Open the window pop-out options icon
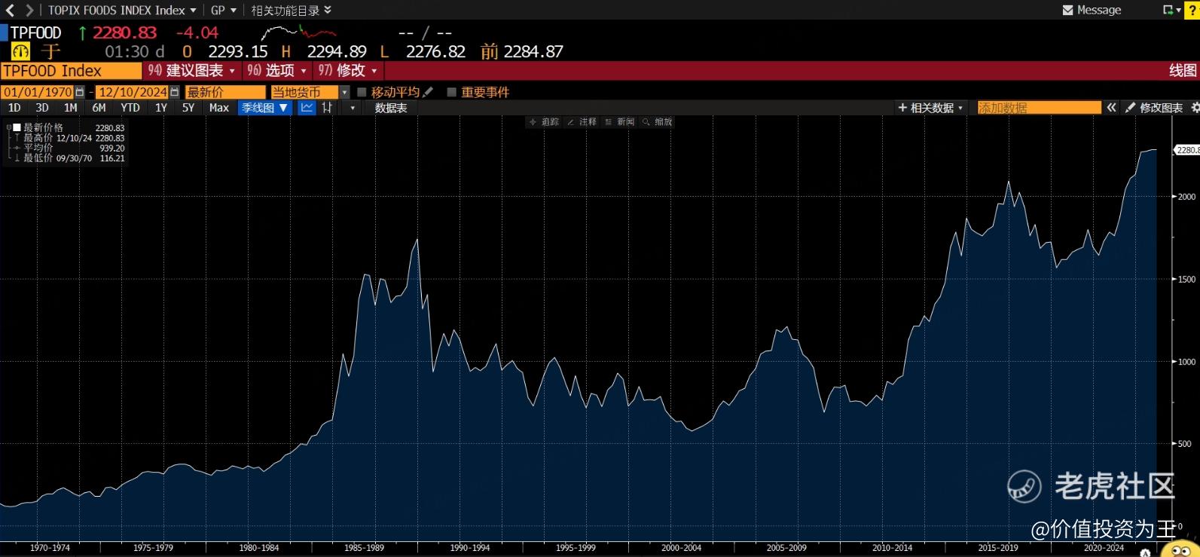 coord(1171,10)
